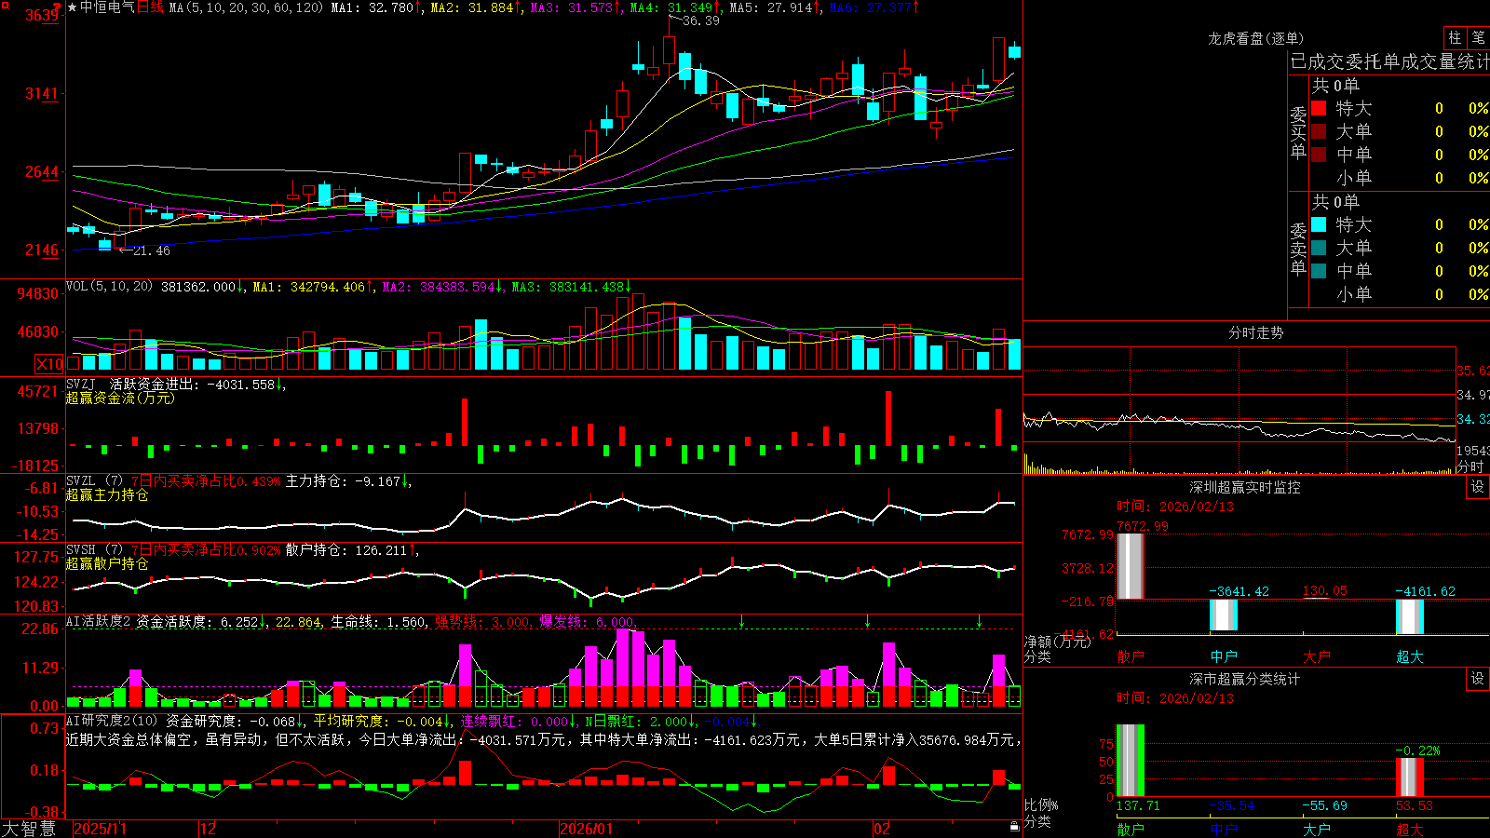This screenshot has height=838, width=1490.
Task: Select 超大 in 深圳超赢实时监控 chart
Action: coord(1410,656)
